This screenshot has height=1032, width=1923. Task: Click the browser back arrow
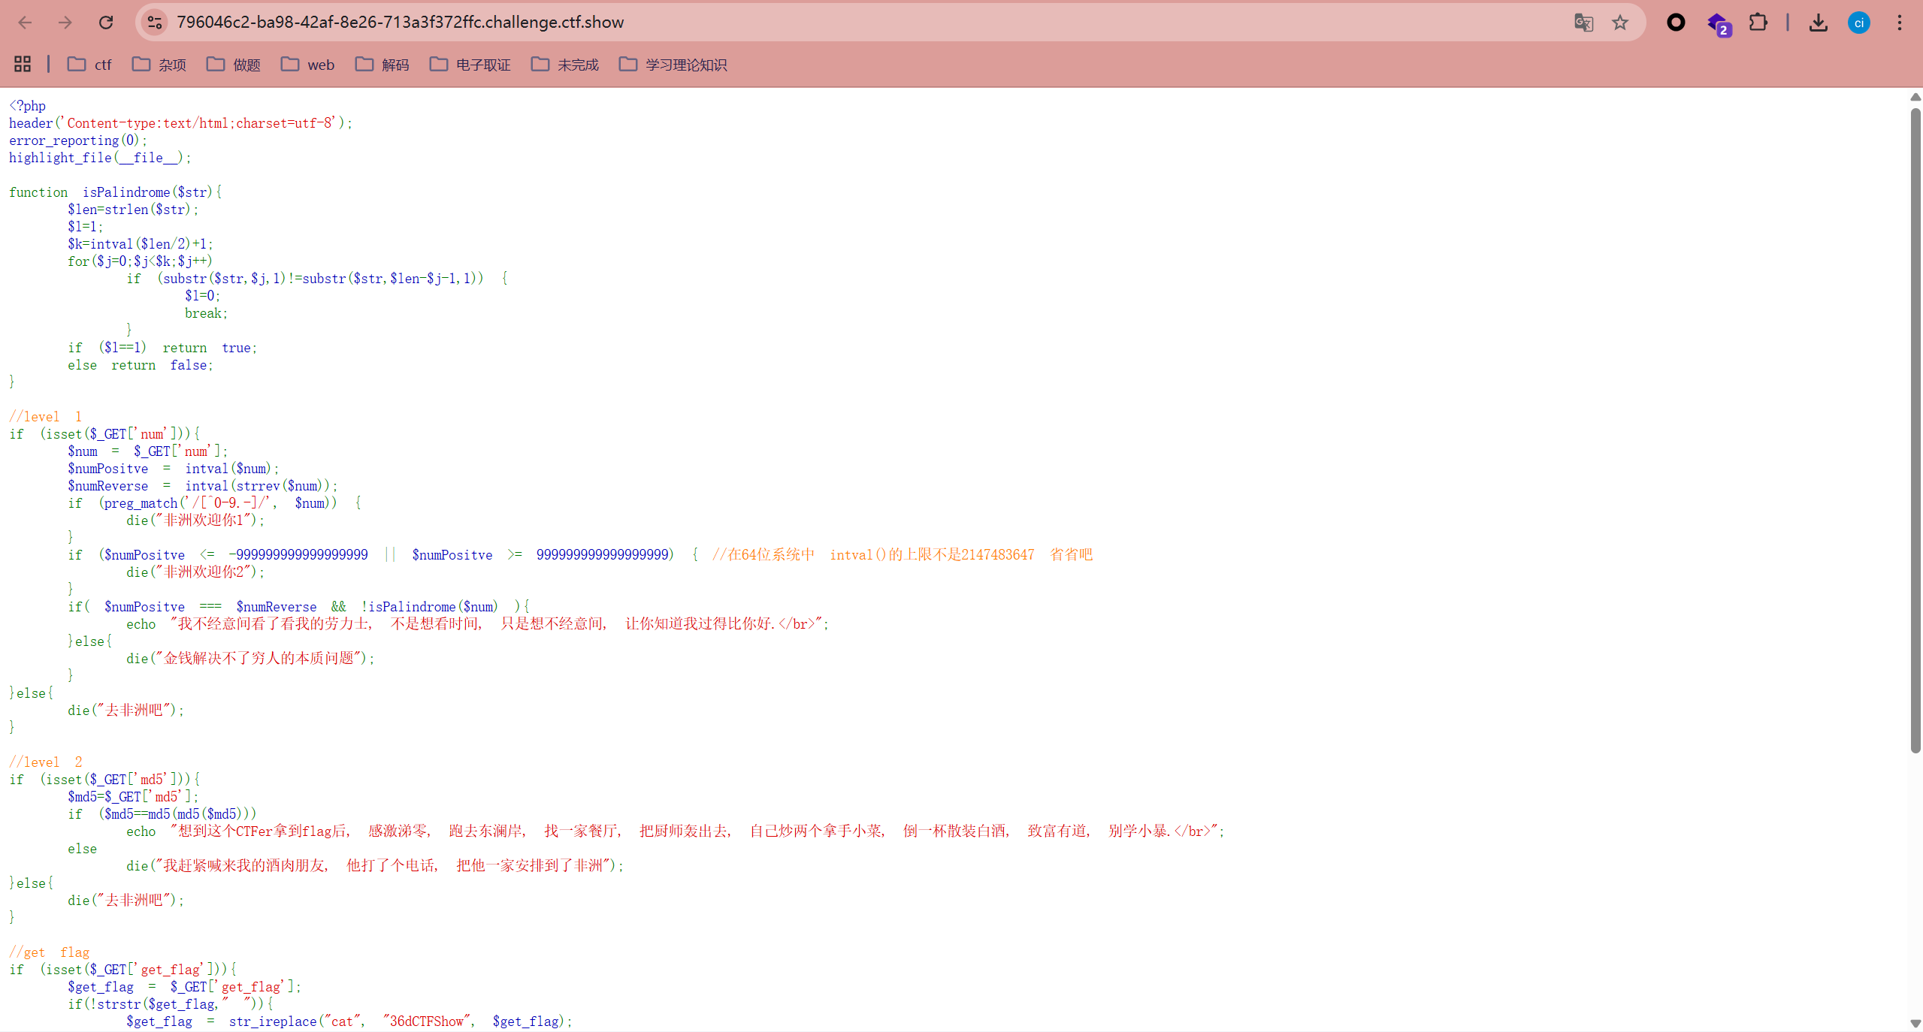(25, 23)
